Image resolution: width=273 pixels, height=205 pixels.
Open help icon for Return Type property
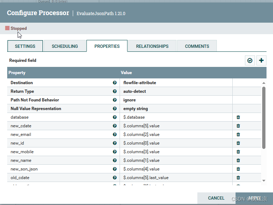click(x=115, y=91)
